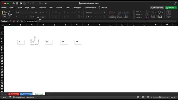The width and height of the screenshot is (178, 100).
Task: Click the fx insert function icon
Action: tap(22, 21)
